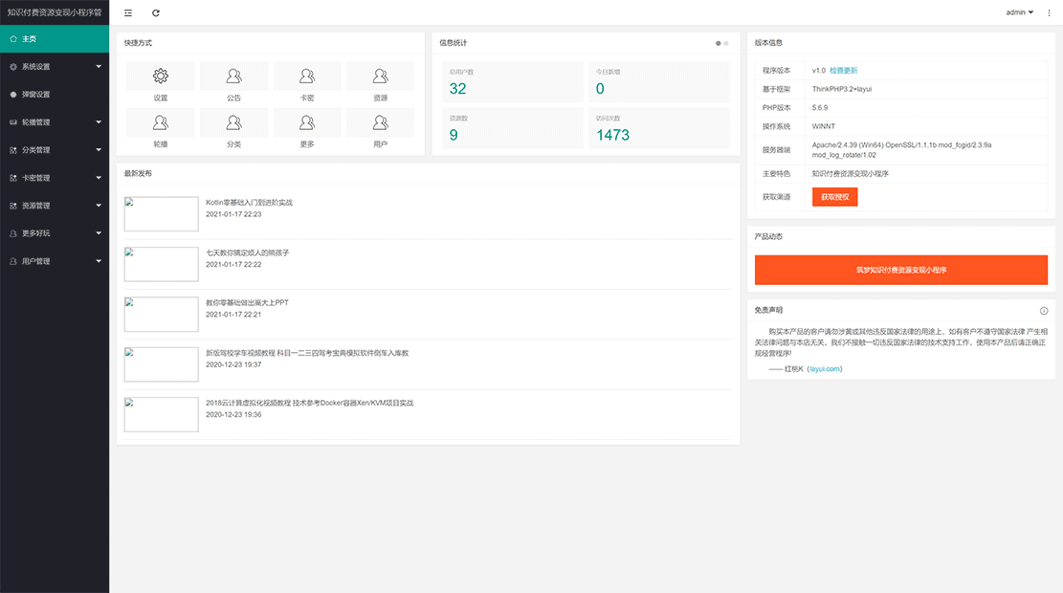Image resolution: width=1063 pixels, height=593 pixels.
Task: Open the 轮播 shortcut icon
Action: point(161,122)
